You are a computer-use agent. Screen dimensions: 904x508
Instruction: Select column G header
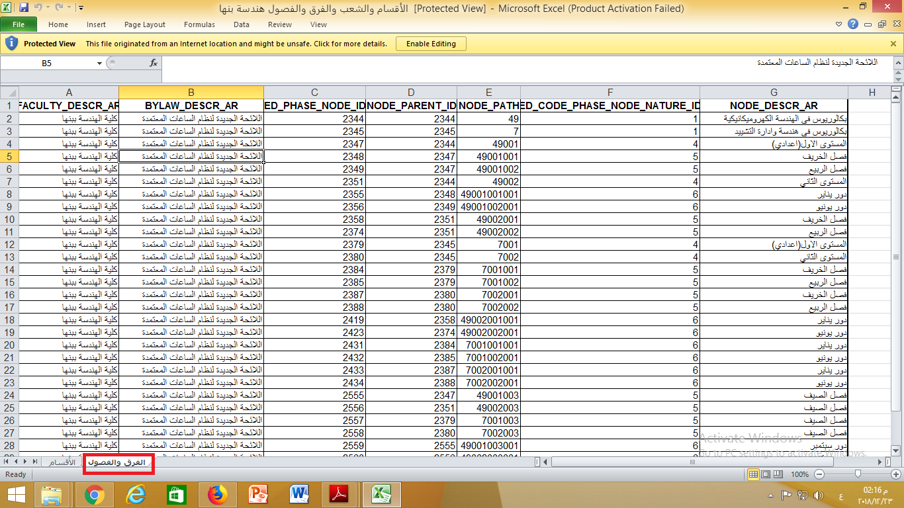point(773,93)
